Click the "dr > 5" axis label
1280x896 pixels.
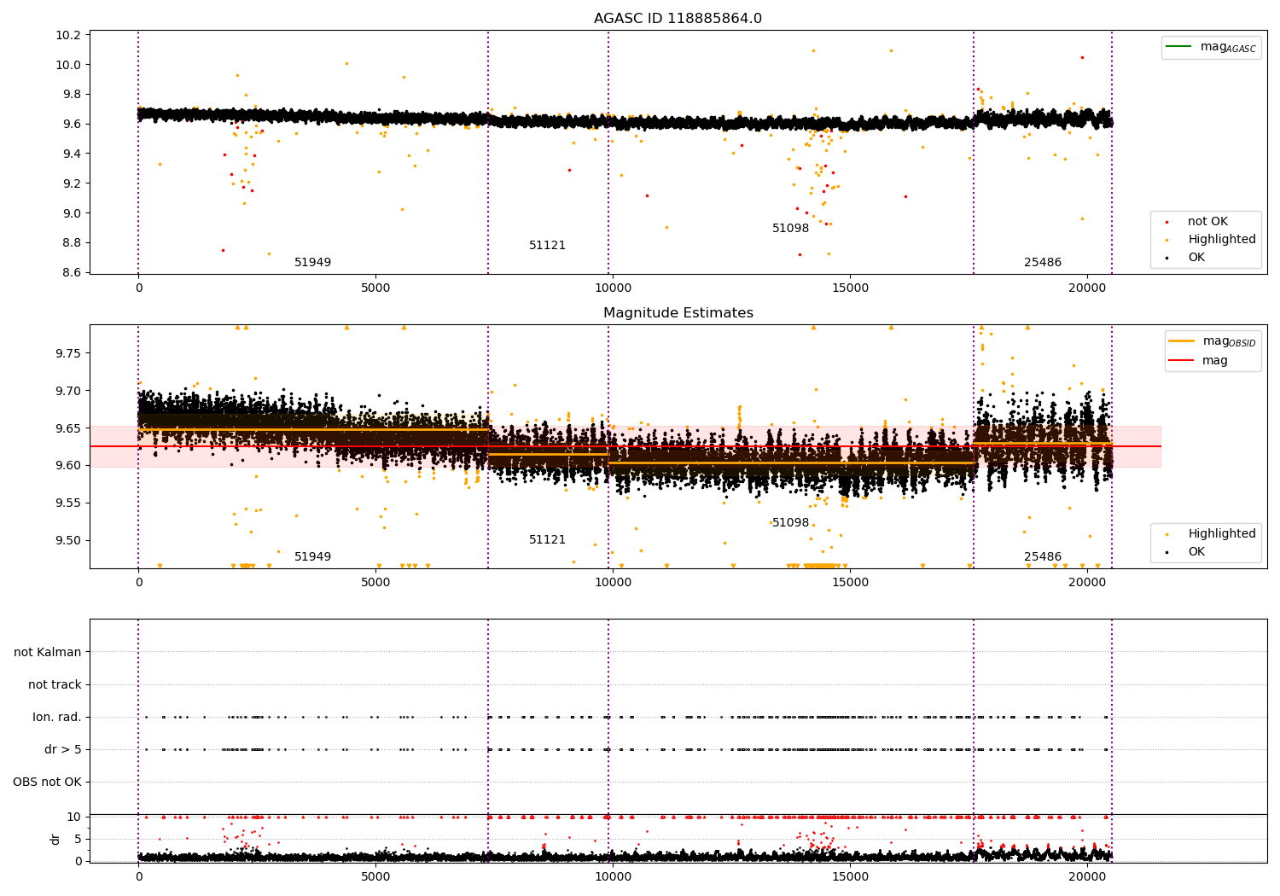pos(63,750)
